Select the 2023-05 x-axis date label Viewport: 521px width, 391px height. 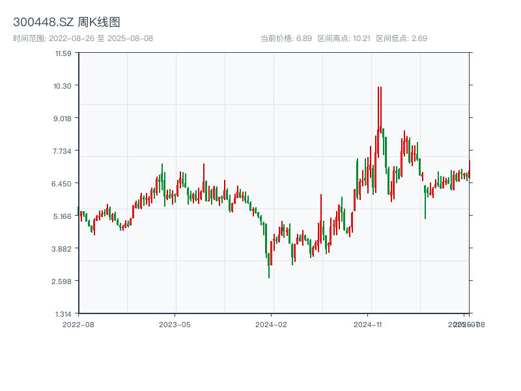[x=175, y=324]
